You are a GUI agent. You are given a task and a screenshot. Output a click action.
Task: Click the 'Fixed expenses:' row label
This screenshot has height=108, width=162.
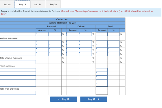tap(8, 66)
